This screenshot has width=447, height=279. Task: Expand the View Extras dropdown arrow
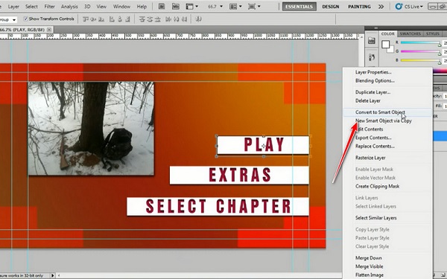(197, 6)
